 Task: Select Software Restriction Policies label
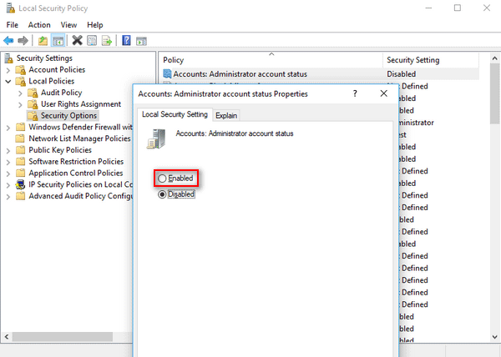tap(76, 162)
